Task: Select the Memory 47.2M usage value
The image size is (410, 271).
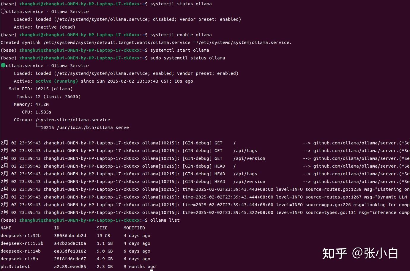Action: click(x=42, y=104)
